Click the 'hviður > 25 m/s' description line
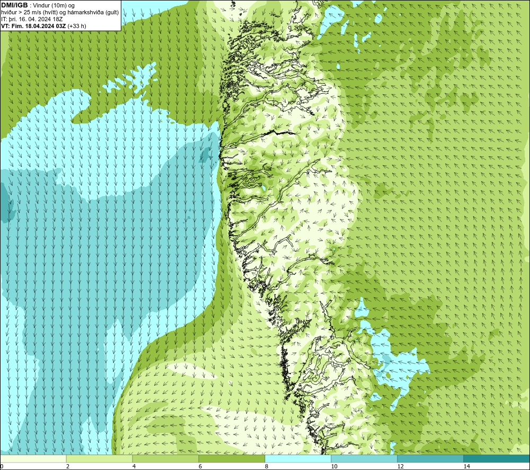This screenshot has height=470, width=530. click(60, 13)
